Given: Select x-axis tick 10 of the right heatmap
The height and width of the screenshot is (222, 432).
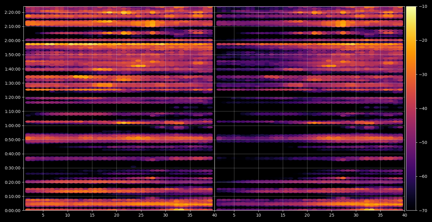Looking at the screenshot, I should coord(258,215).
